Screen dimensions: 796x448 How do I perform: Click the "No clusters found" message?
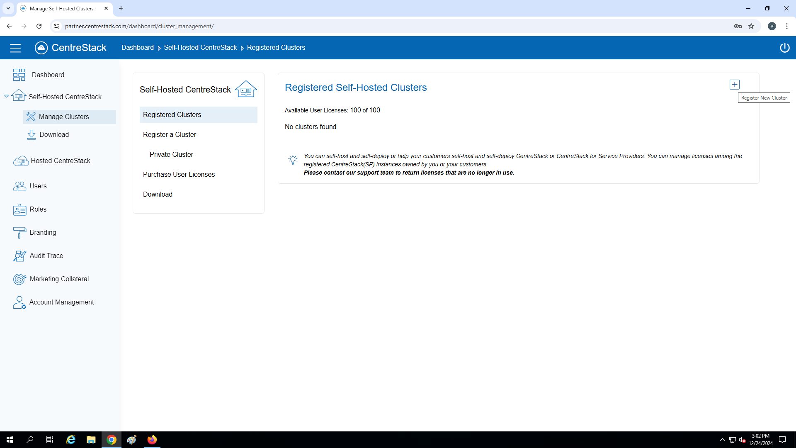click(311, 127)
